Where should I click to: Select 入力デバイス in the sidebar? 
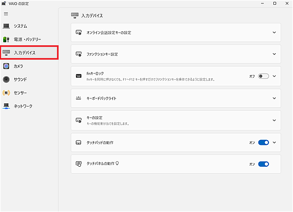[29, 53]
